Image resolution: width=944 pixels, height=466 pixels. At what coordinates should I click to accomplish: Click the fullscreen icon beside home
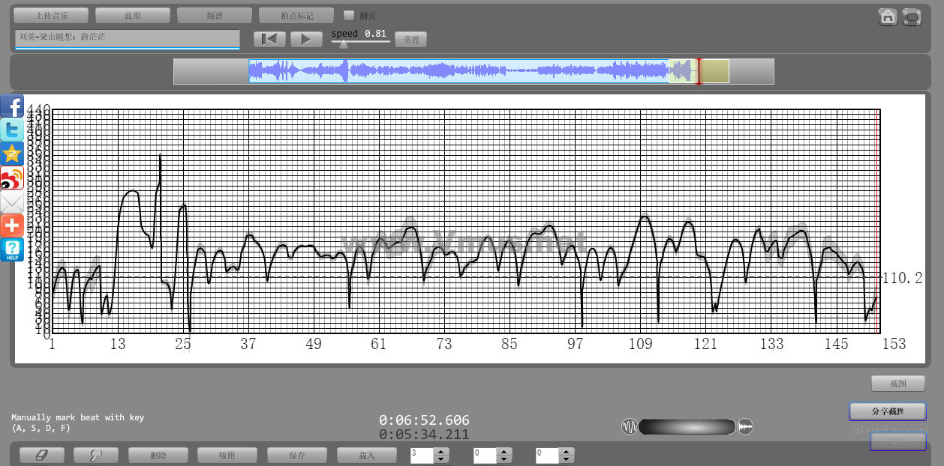click(912, 17)
